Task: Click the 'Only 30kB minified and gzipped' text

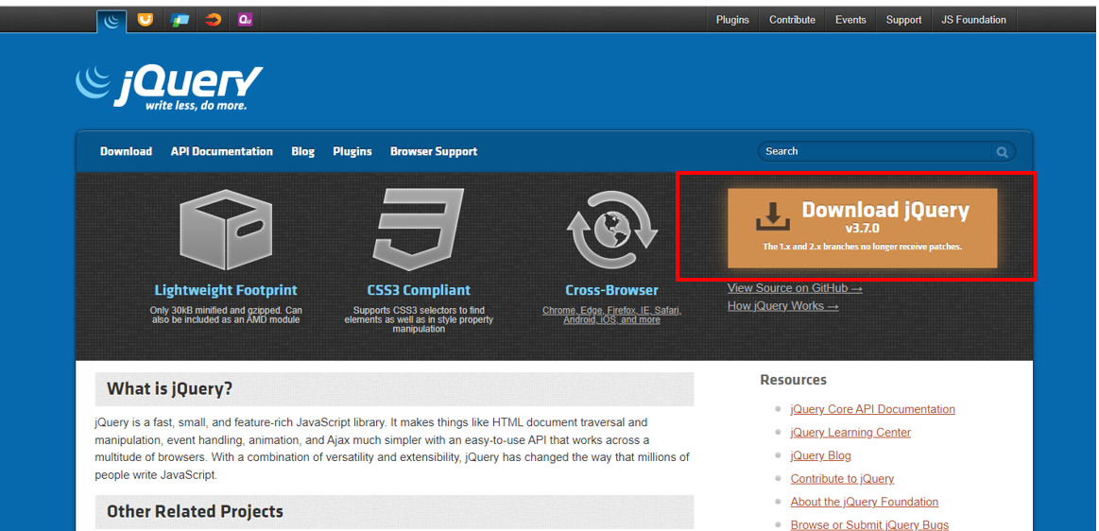Action: (226, 315)
